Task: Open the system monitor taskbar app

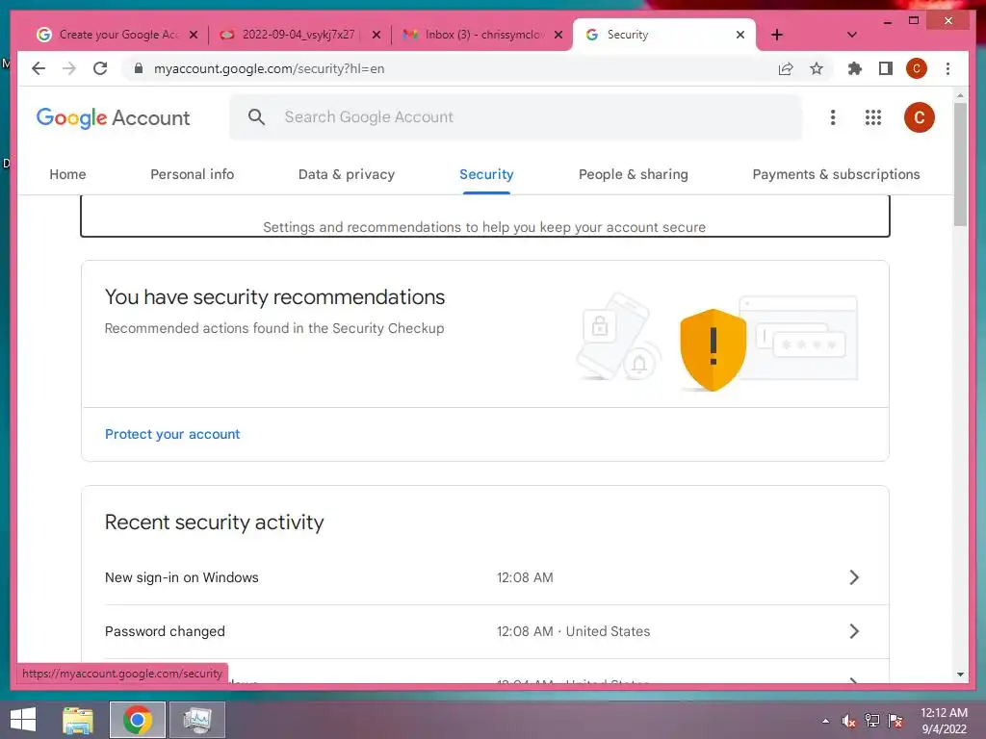Action: click(197, 720)
